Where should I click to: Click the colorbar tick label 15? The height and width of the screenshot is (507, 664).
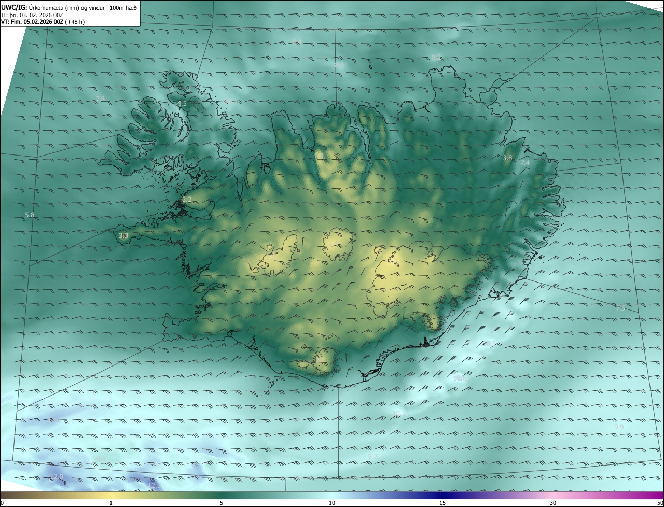[442, 503]
